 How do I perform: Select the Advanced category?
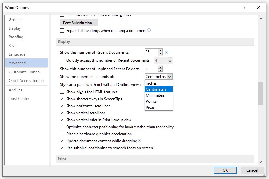tap(27, 63)
